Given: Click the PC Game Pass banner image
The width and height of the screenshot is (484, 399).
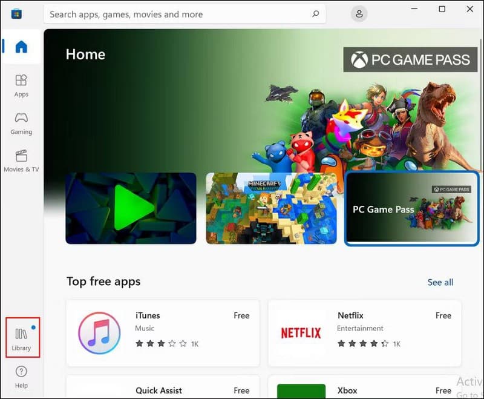Looking at the screenshot, I should pyautogui.click(x=410, y=59).
